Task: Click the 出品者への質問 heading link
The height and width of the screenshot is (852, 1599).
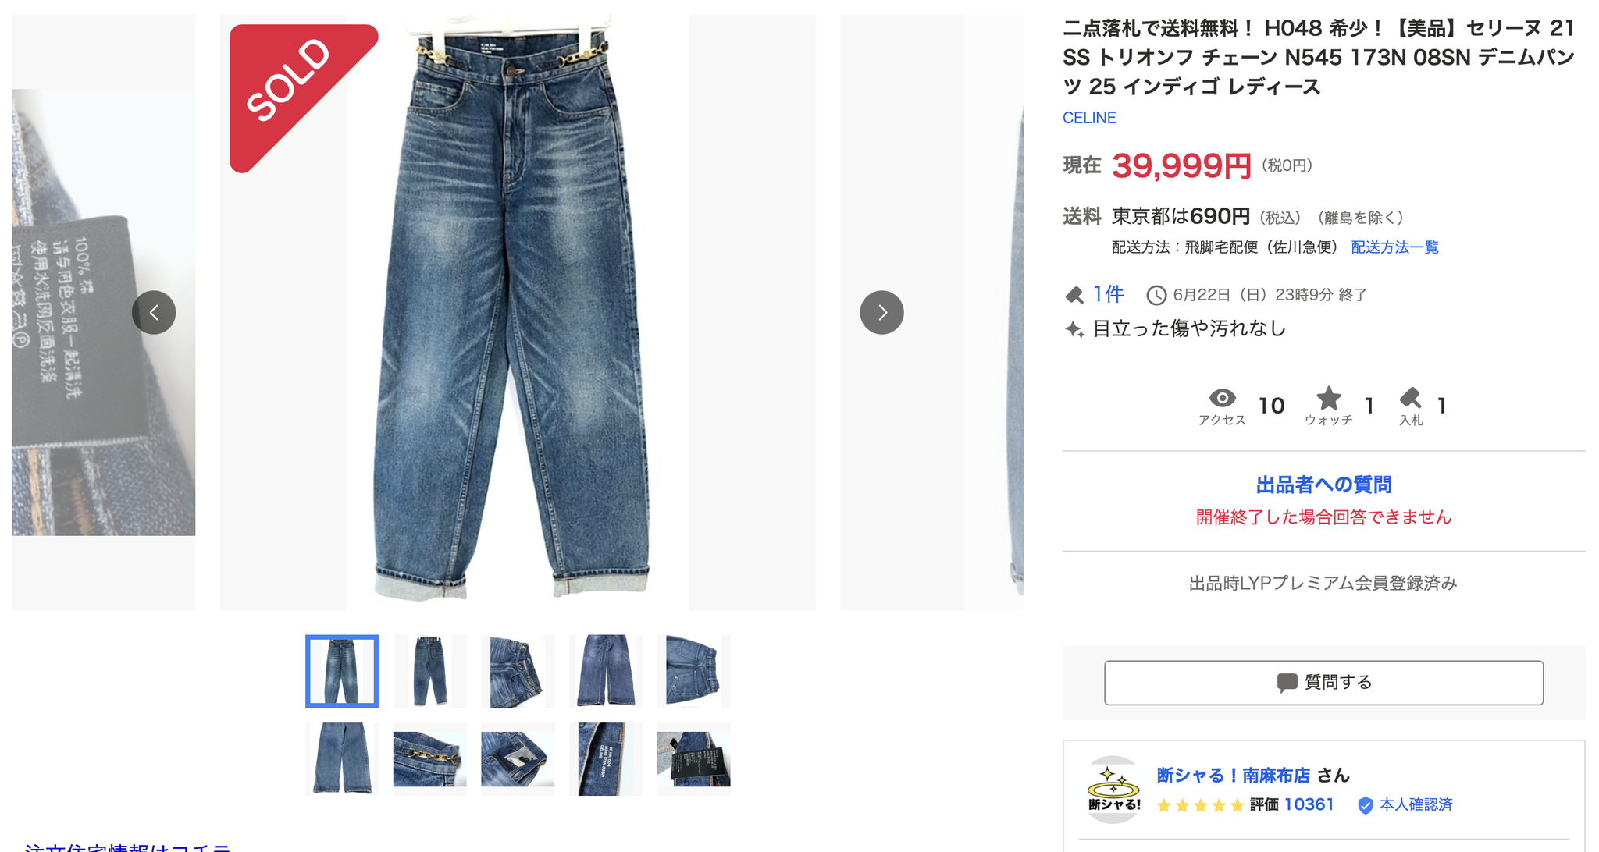Action: 1323,485
